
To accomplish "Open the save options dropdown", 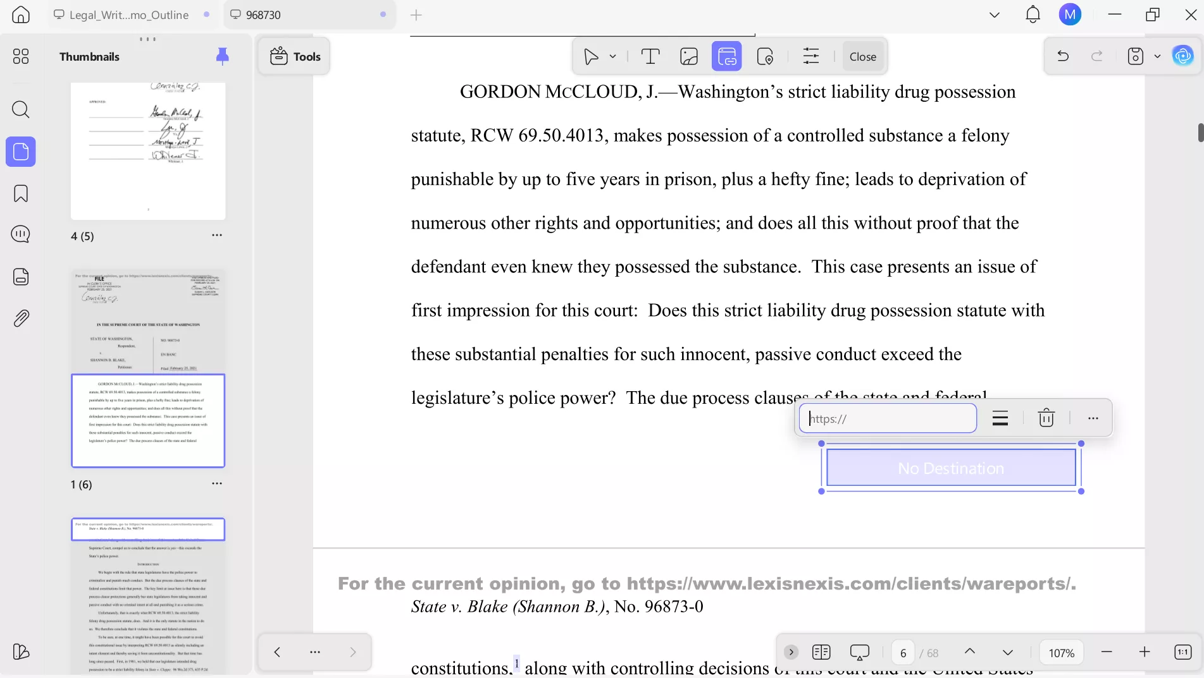I will [1158, 56].
